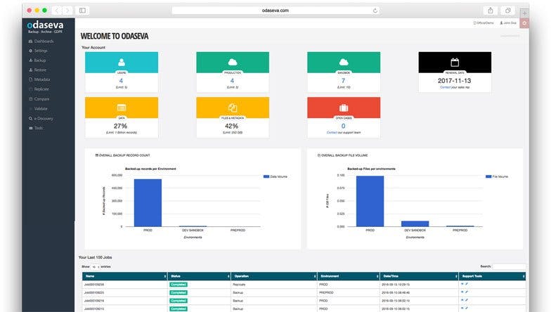Click the eye icon in PREPROD job row
The image size is (551, 312).
462,292
